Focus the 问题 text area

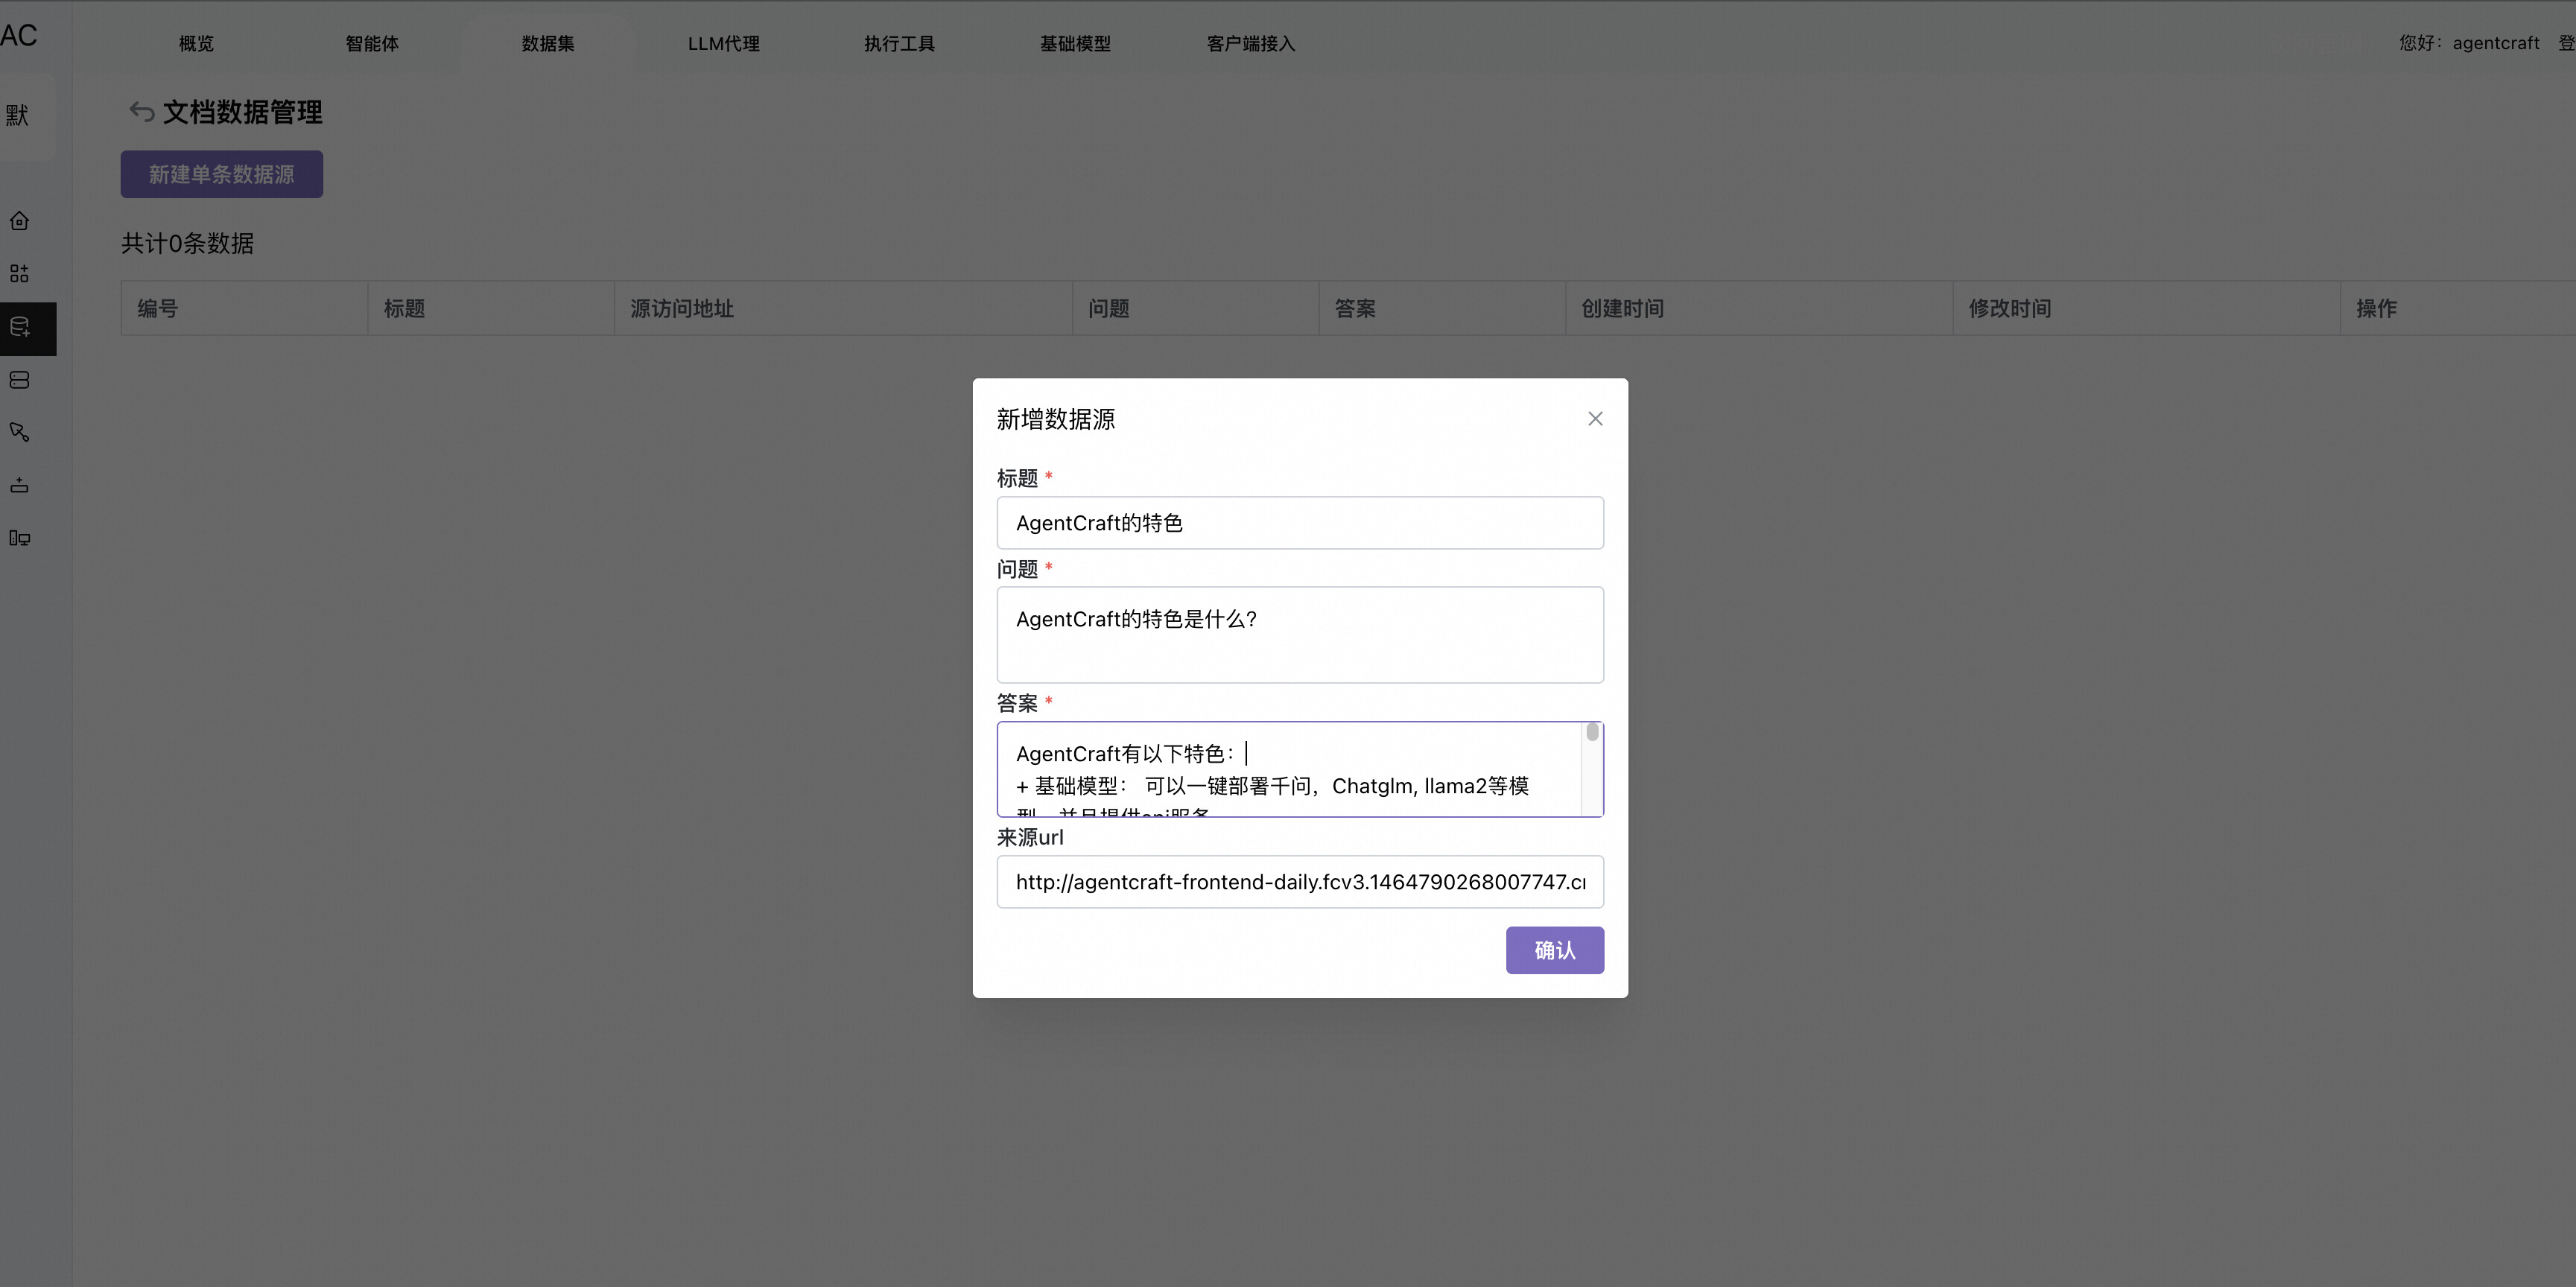tap(1299, 635)
